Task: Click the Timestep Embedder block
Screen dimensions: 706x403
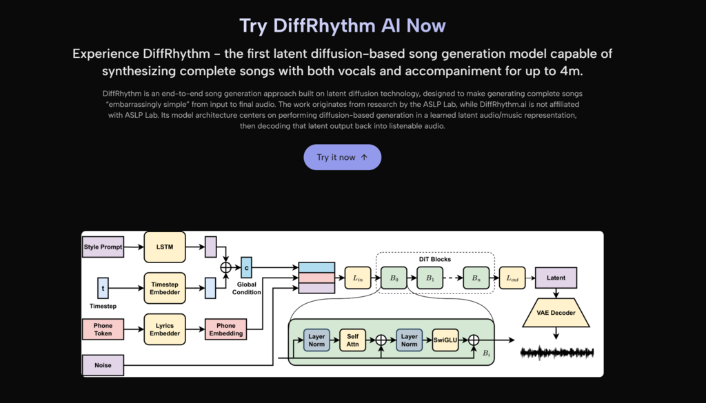Action: pyautogui.click(x=165, y=288)
